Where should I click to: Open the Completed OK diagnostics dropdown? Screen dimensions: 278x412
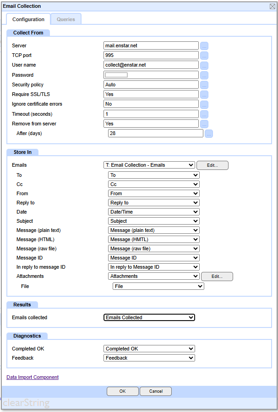tap(149, 349)
